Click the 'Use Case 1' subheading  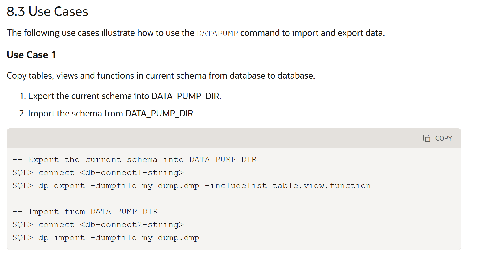tap(31, 55)
